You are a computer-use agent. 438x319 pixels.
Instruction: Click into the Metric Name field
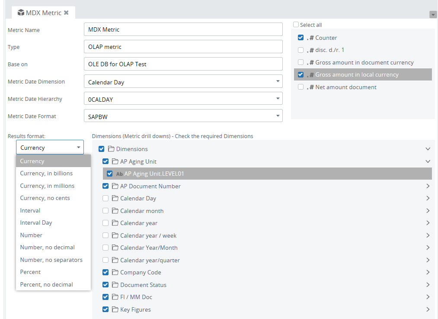pyautogui.click(x=182, y=30)
